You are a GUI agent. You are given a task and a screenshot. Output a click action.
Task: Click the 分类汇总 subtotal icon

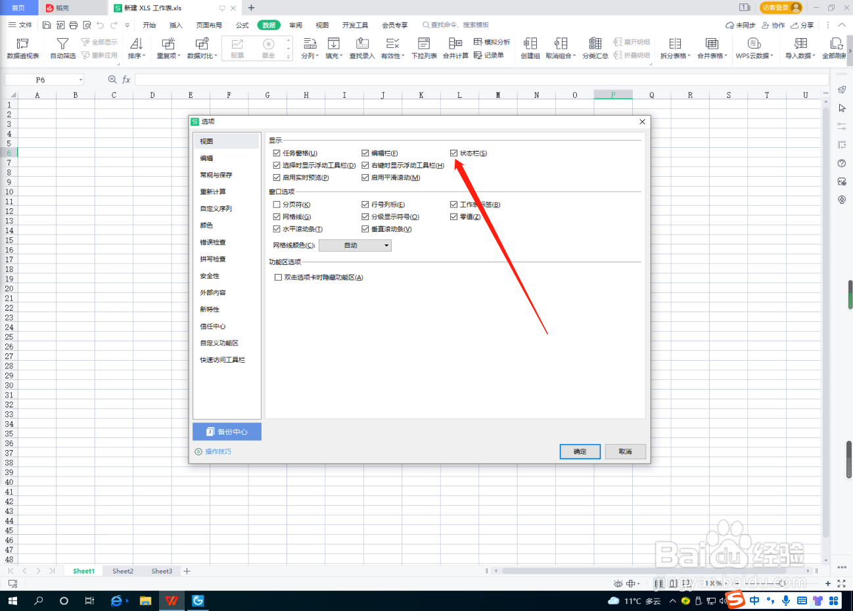click(595, 43)
